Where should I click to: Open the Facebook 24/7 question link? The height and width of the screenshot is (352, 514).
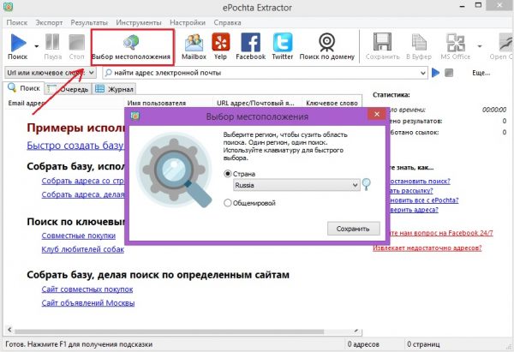[441, 233]
